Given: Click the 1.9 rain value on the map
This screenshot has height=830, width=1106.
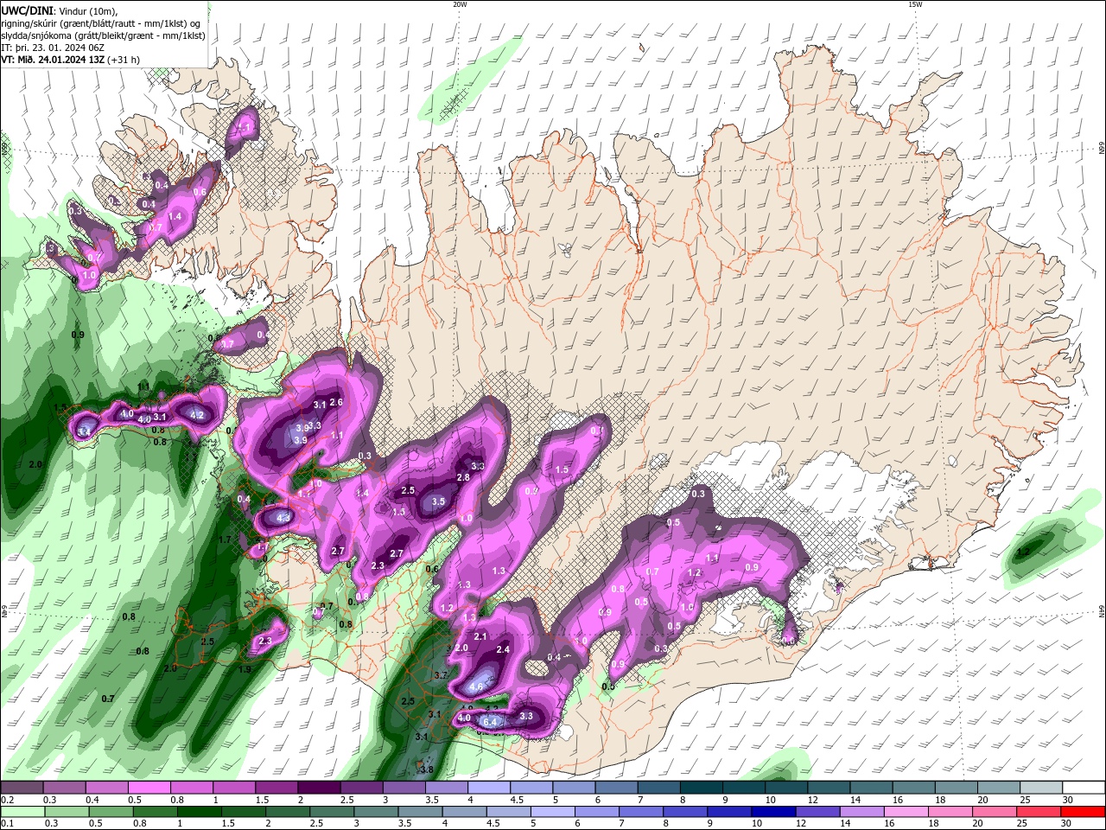Looking at the screenshot, I should (x=245, y=669).
